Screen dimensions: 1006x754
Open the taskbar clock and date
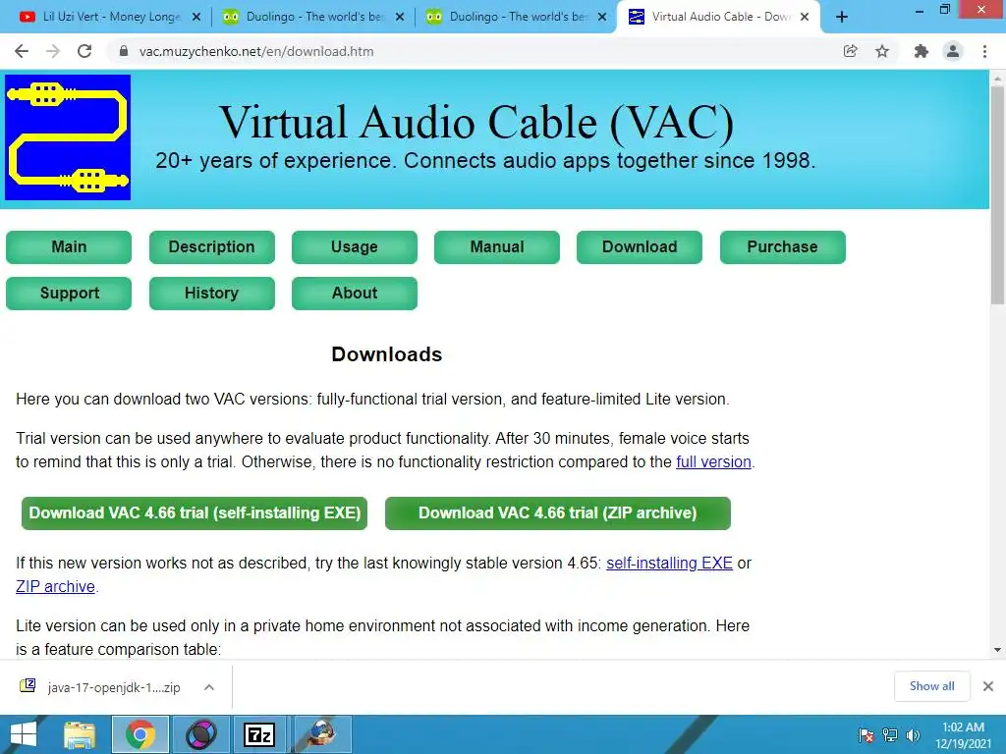[x=963, y=735]
